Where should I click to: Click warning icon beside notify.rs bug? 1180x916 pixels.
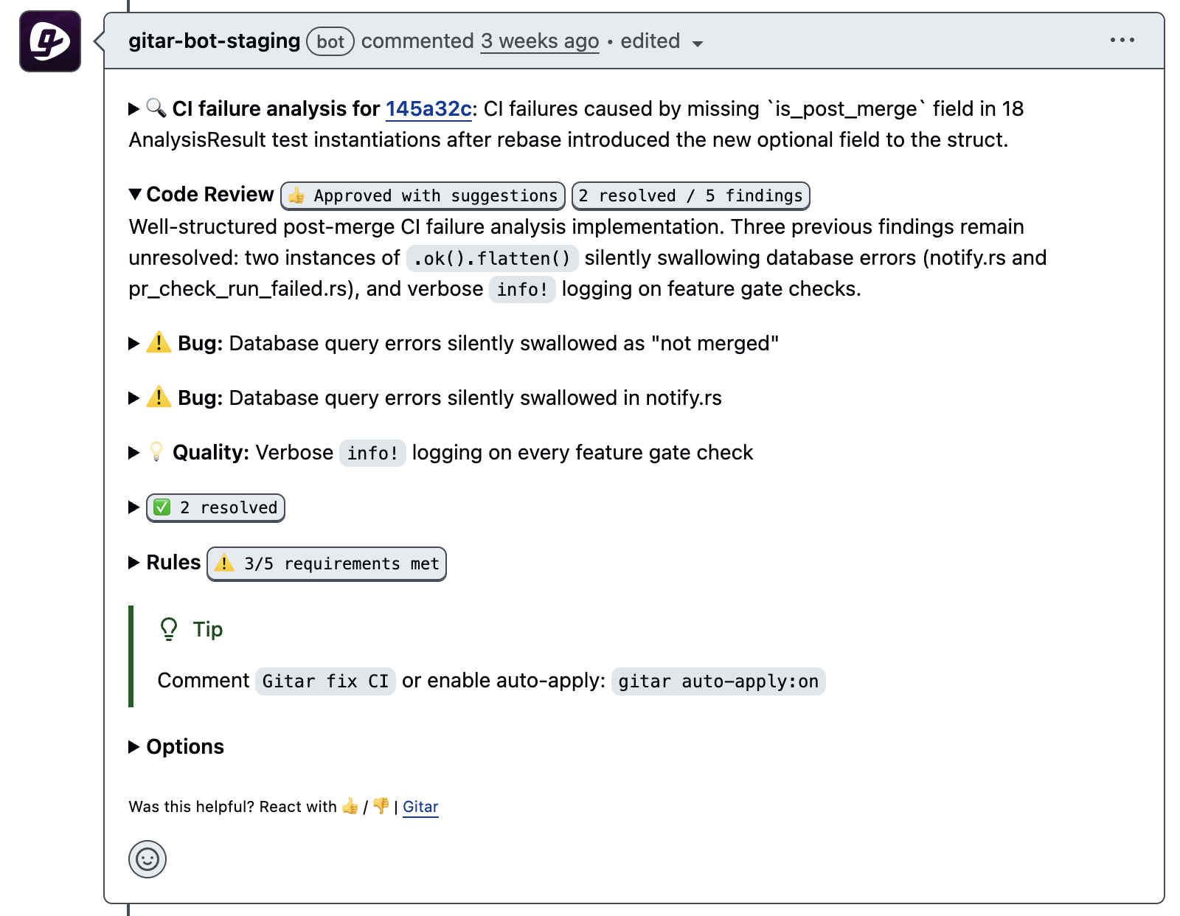click(x=159, y=398)
